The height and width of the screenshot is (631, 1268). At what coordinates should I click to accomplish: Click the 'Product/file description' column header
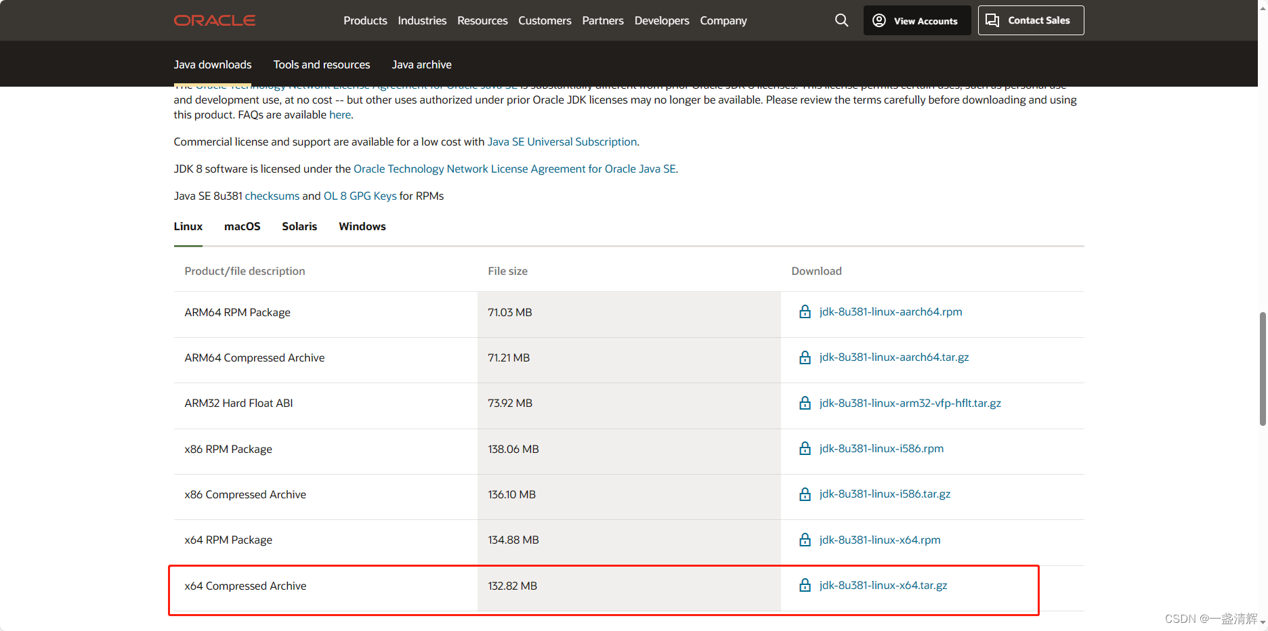(x=245, y=271)
